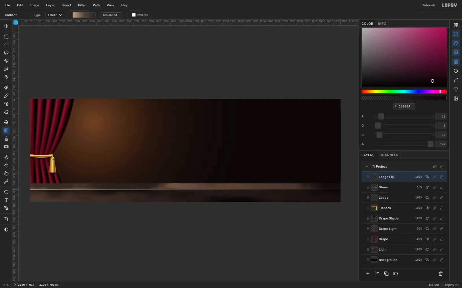The image size is (462, 288).
Task: Open the History panel icon
Action: coord(456,71)
